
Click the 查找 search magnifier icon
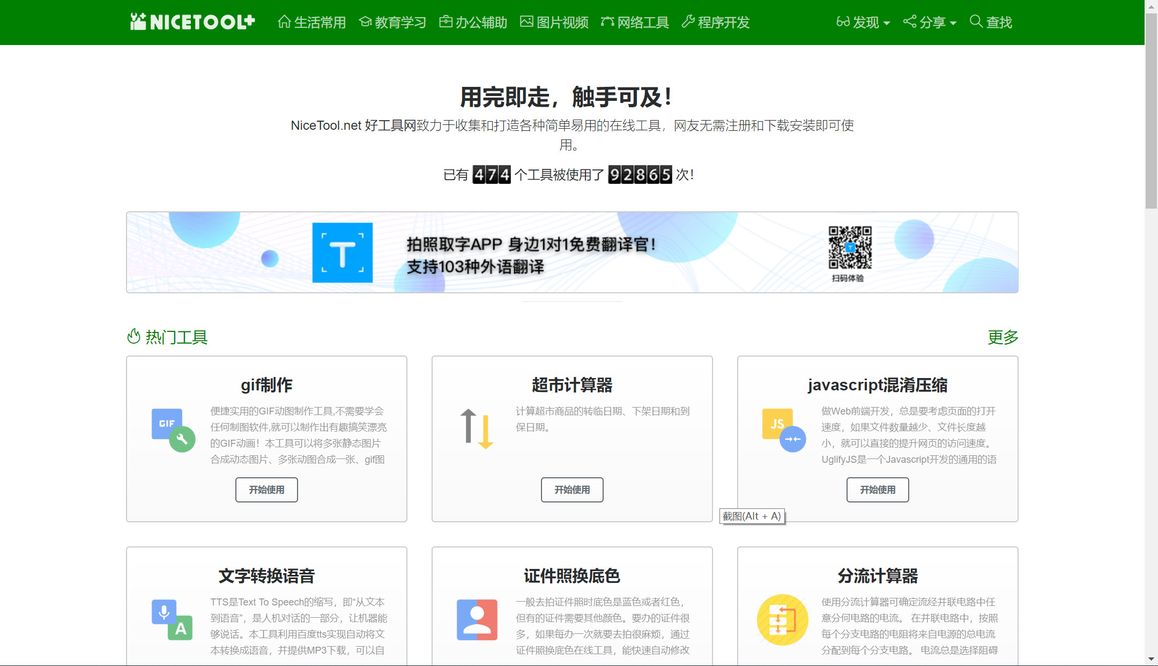point(976,22)
